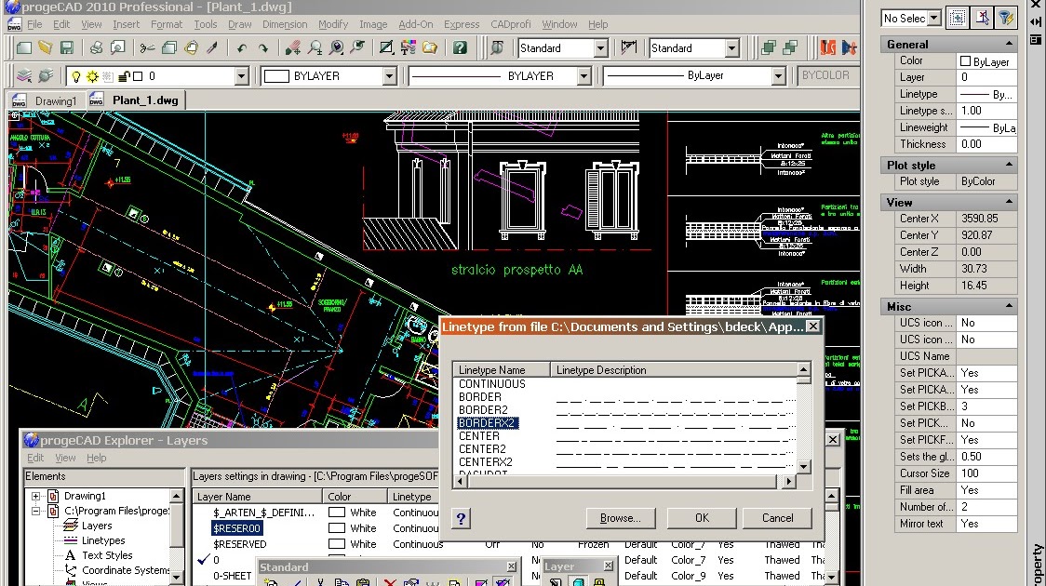Click the Redo arrow icon
The image size is (1046, 586).
263,48
